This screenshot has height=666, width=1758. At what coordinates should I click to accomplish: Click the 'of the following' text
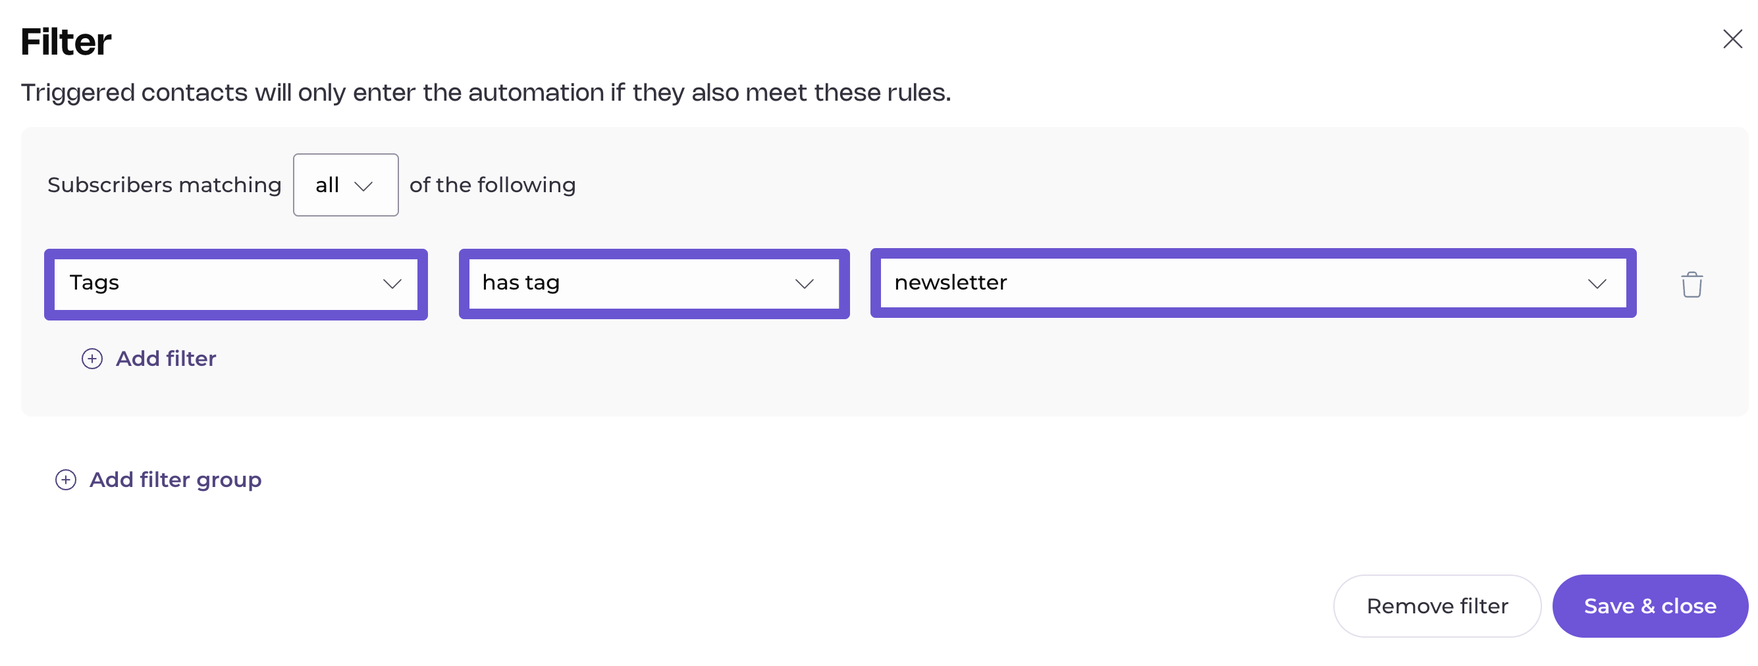[492, 185]
